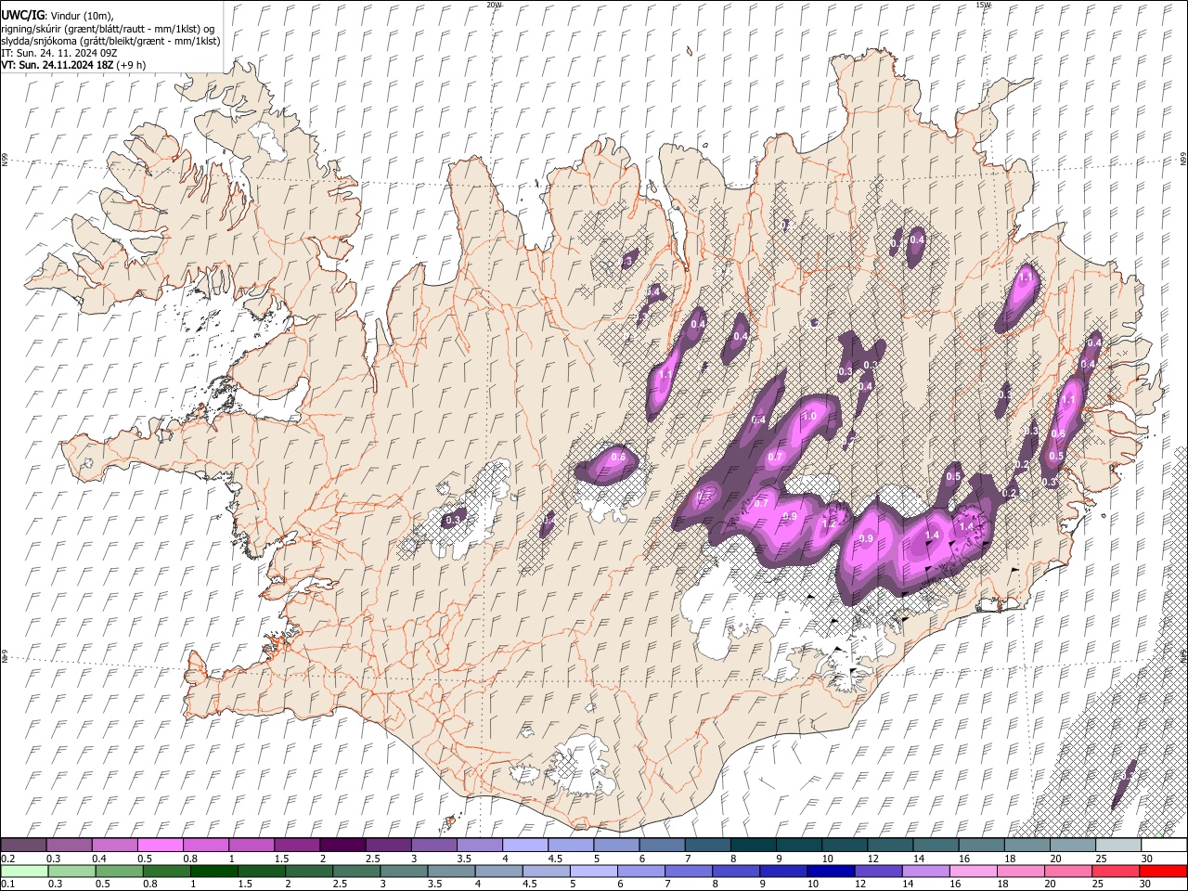This screenshot has height=891, width=1188.
Task: Pick the palest green 0.1–0.3 swatch, lower legend row
Action: point(24,871)
